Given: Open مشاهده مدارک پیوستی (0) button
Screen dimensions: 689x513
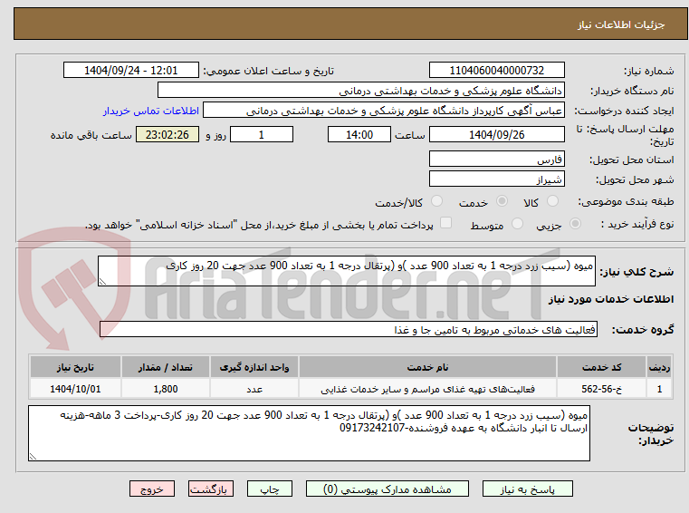Looking at the screenshot, I should tap(388, 489).
